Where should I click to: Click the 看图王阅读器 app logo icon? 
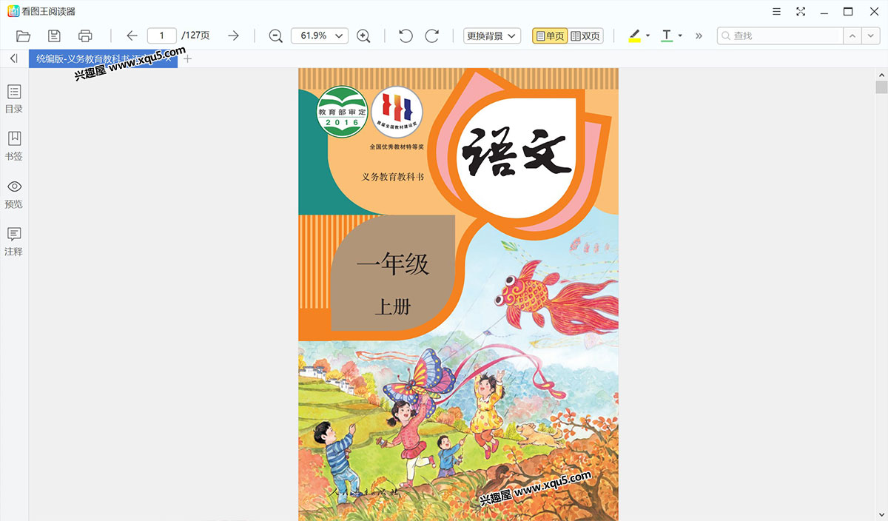click(13, 11)
